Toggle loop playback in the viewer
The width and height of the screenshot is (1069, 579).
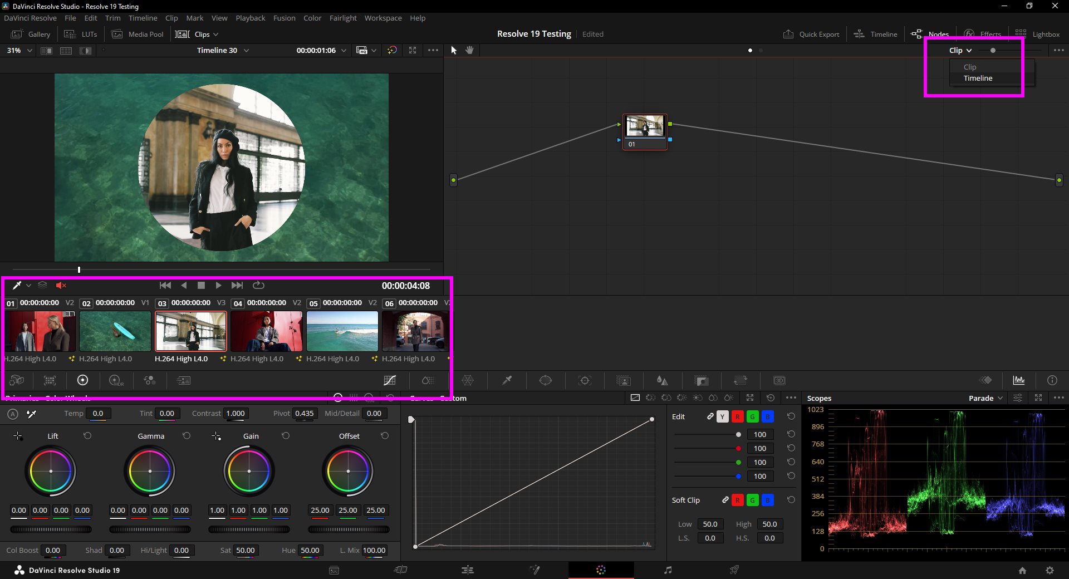[x=258, y=285]
